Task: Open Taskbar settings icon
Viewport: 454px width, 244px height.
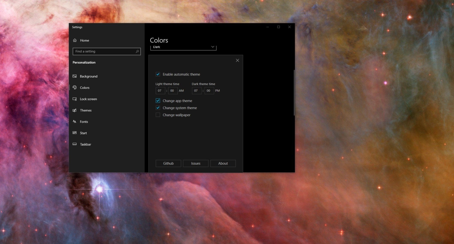Action: tap(75, 144)
